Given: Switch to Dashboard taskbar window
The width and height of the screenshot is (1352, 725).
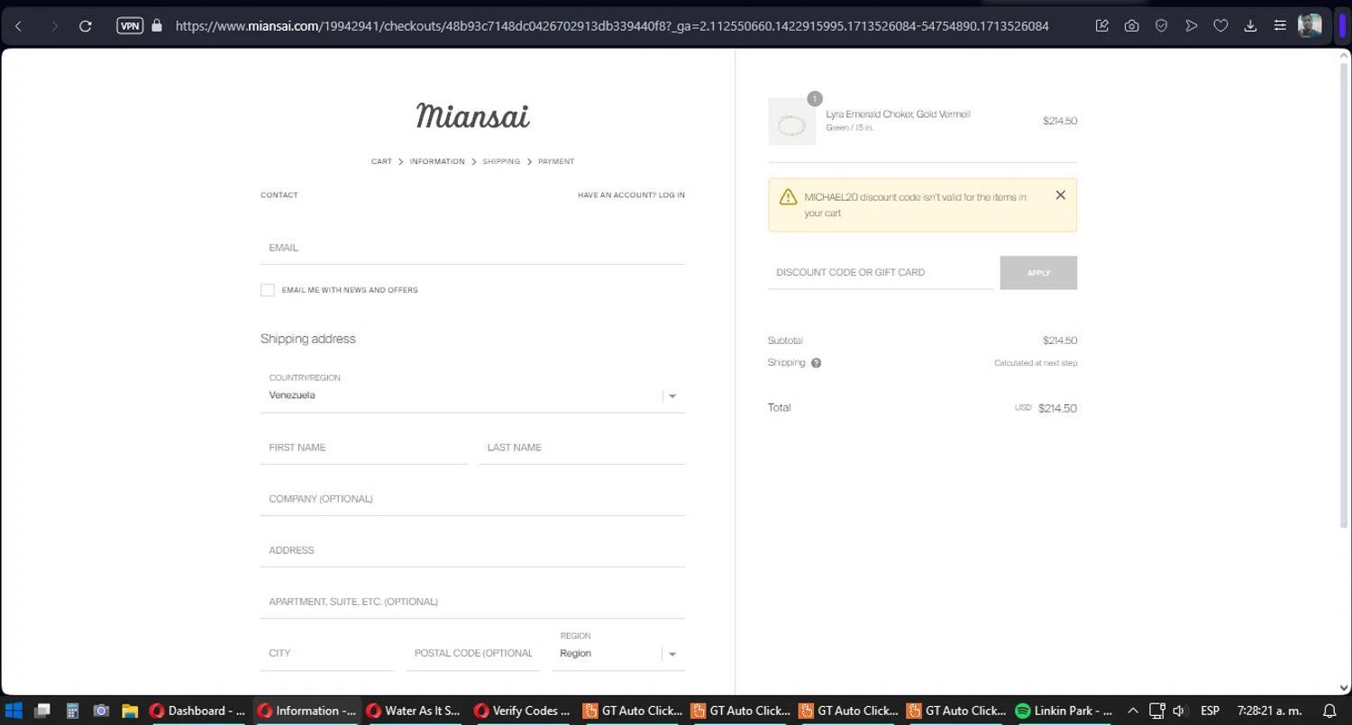Looking at the screenshot, I should coord(198,711).
